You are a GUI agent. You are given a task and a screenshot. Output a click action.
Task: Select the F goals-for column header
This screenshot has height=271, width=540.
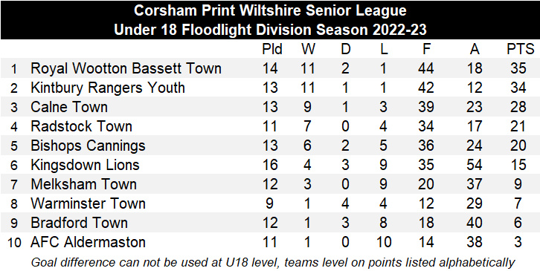tap(426, 49)
